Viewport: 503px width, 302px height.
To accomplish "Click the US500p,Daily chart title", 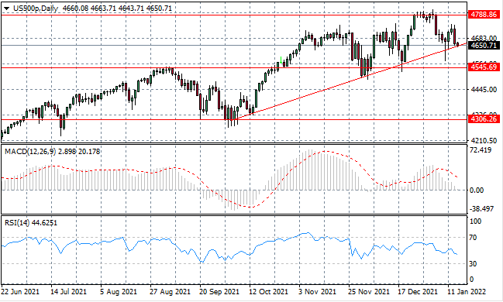I will pyautogui.click(x=36, y=9).
